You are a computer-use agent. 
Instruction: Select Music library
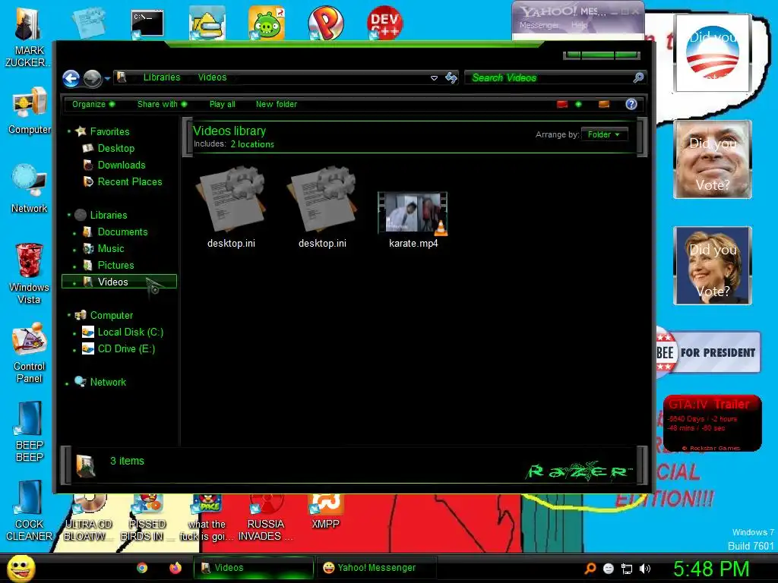tap(111, 248)
